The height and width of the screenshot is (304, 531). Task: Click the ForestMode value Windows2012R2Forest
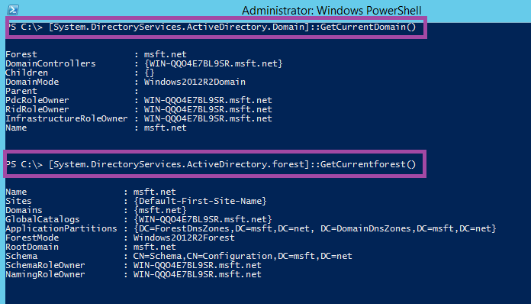[x=184, y=238]
